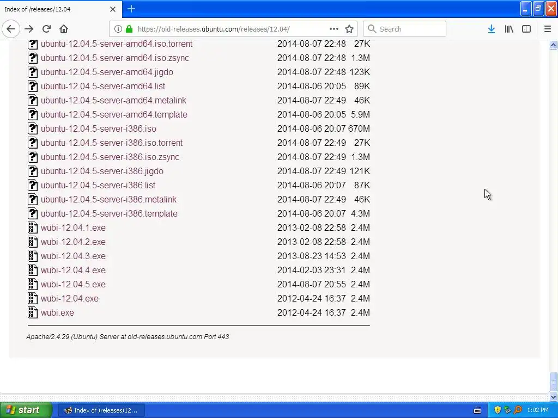Viewport: 558px width, 418px height.
Task: Click the security shield tray icon
Action: (x=498, y=410)
